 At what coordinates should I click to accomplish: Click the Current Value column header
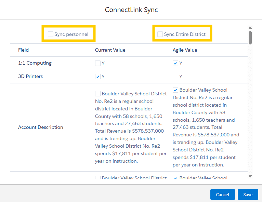click(x=110, y=50)
